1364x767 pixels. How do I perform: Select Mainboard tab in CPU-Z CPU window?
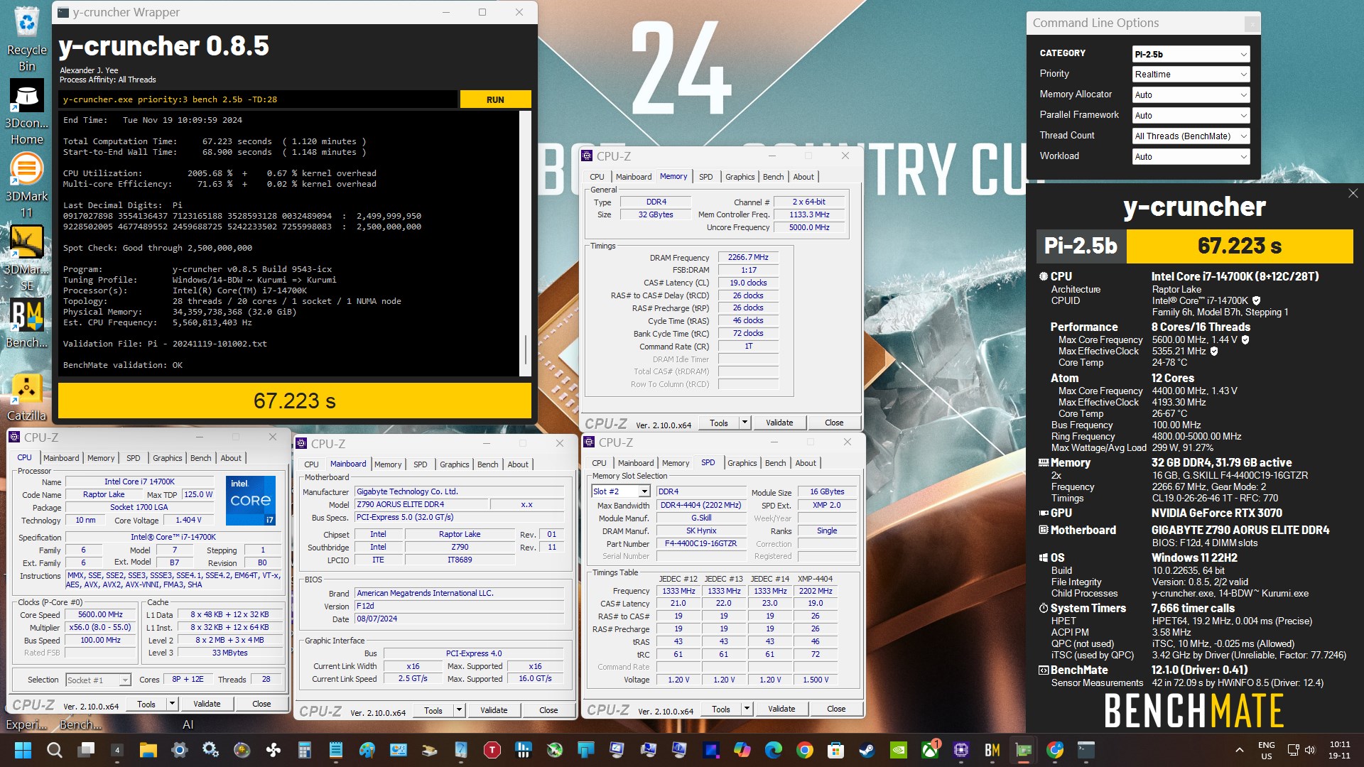coord(61,458)
